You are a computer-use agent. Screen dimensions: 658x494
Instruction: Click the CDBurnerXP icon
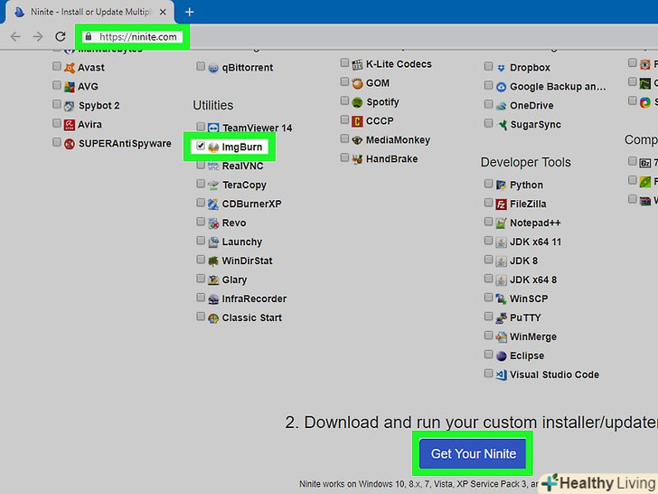213,204
